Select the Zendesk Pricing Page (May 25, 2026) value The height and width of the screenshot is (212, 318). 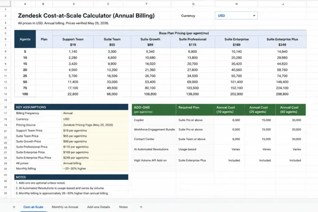click(x=88, y=125)
